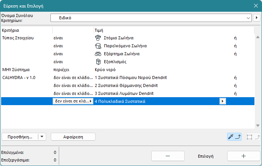Viewport: 262px width, 166px height.
Task: Click the Εξοπλισμός equipment icon
Action: click(x=98, y=62)
